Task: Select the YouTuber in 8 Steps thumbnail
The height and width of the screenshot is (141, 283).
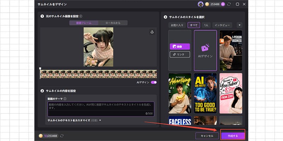Action: pos(231,93)
